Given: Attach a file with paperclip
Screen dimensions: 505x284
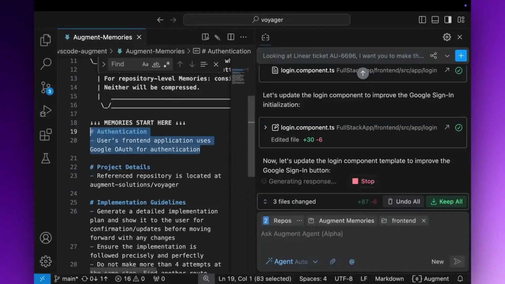Looking at the screenshot, I should pos(333,262).
